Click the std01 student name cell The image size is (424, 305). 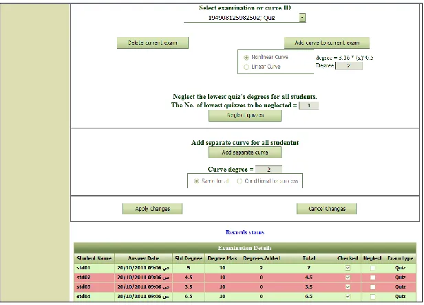tap(94, 268)
